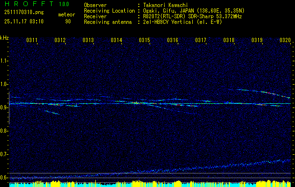Click the kHz axis unit label
Screen dimensions: 295x187
(x=4, y=38)
